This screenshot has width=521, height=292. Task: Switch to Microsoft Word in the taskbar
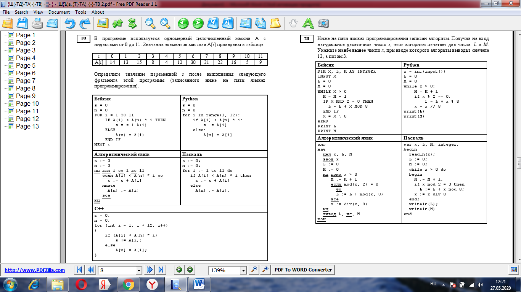point(199,284)
